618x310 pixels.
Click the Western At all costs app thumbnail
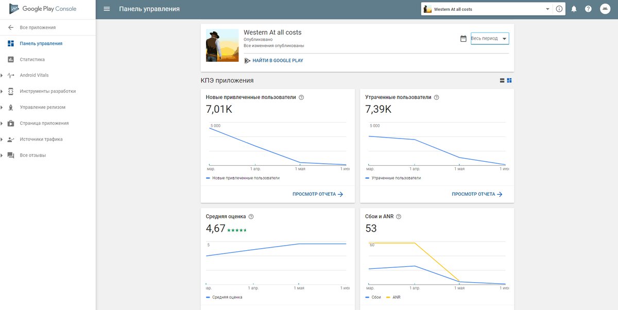[222, 45]
